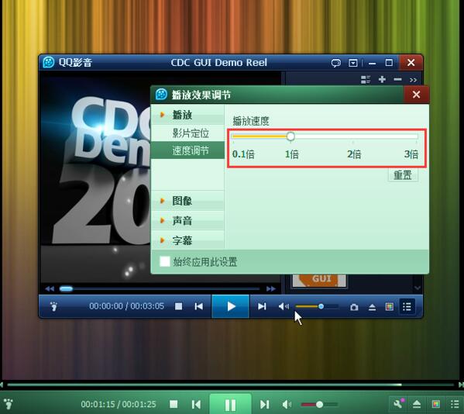This screenshot has height=414, width=464.
Task: Click the 重置 reset button
Action: pos(403,174)
